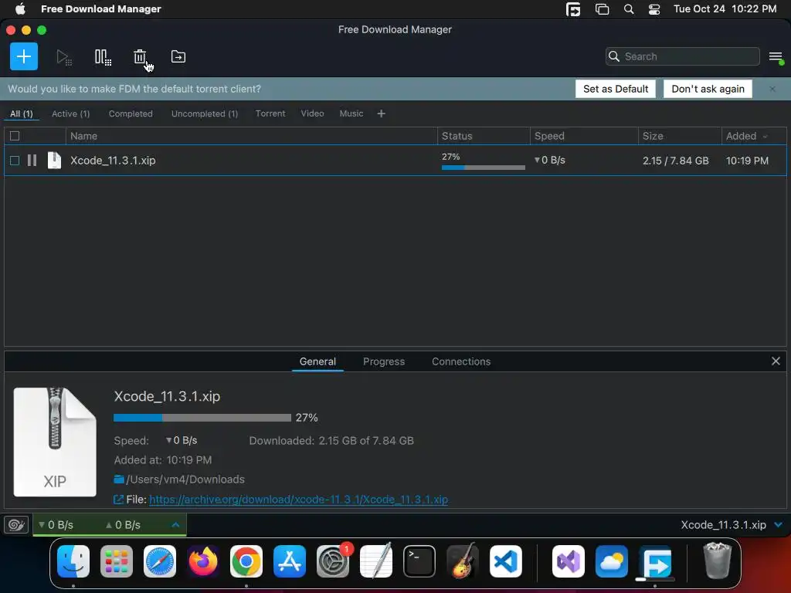Delete selected download with trash icon
Image resolution: width=791 pixels, height=593 pixels.
140,57
